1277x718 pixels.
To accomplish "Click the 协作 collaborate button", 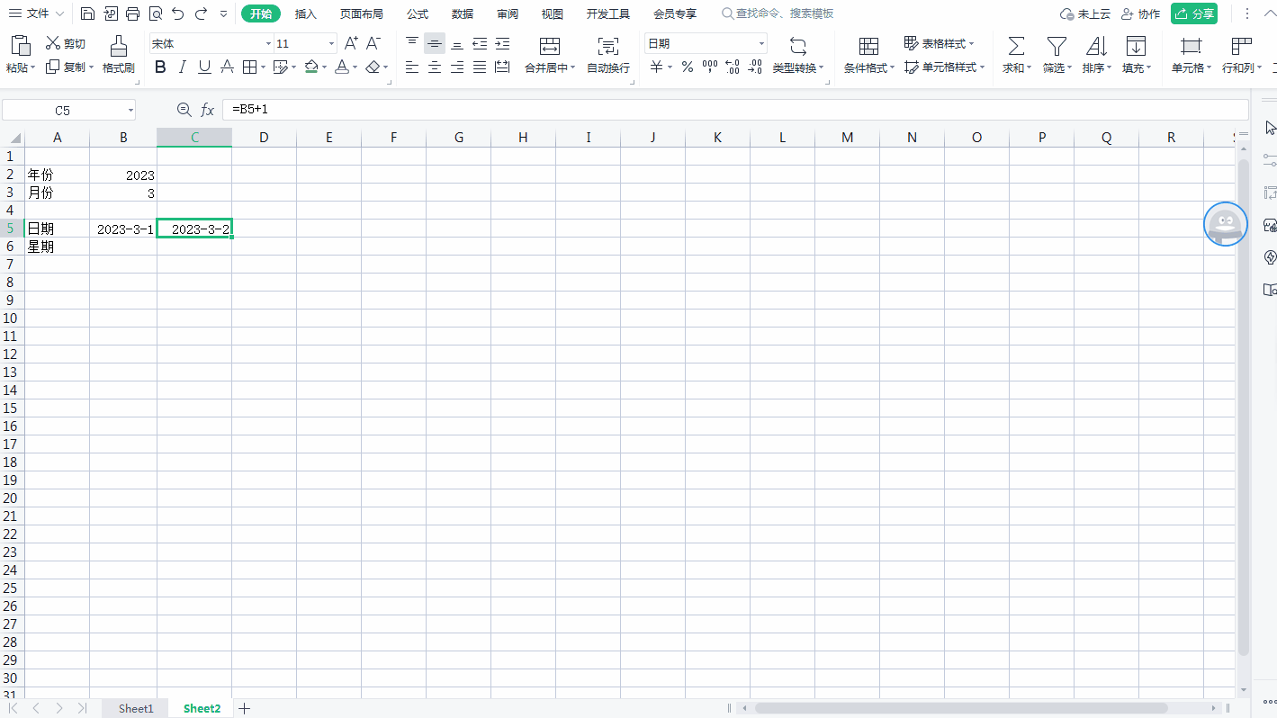I will point(1140,13).
